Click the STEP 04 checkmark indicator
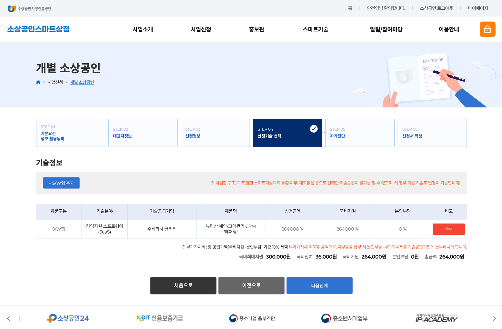Viewport: 502px width, 329px height. tap(314, 129)
